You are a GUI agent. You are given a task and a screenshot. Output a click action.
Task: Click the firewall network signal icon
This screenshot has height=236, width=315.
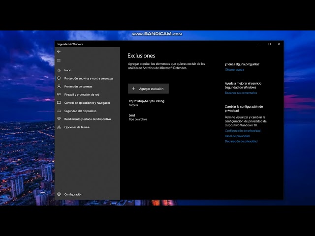59,94
